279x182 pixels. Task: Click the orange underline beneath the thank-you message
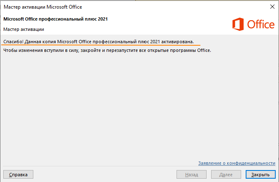pyautogui.click(x=102, y=45)
